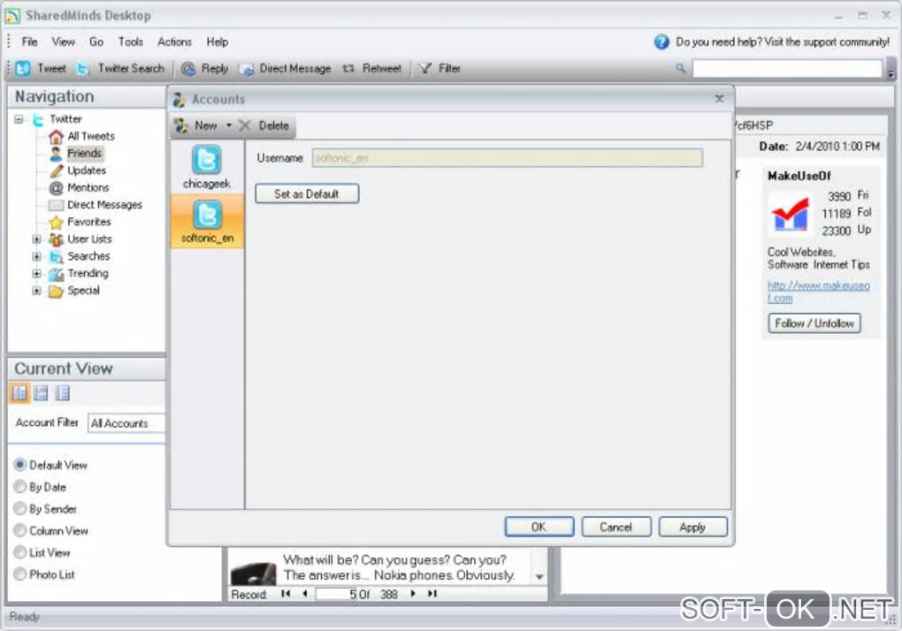The image size is (902, 631).
Task: Expand the Trending node
Action: pos(37,274)
